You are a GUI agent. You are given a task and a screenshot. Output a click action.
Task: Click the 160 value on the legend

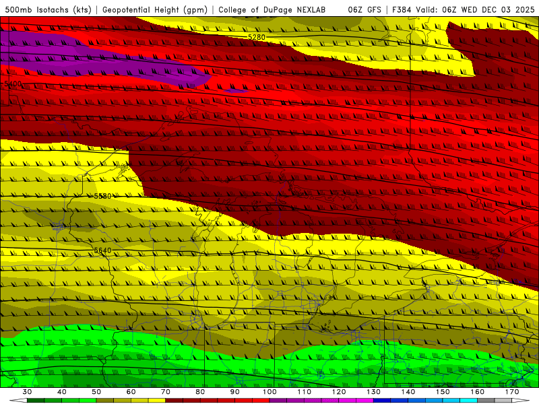coord(478,392)
